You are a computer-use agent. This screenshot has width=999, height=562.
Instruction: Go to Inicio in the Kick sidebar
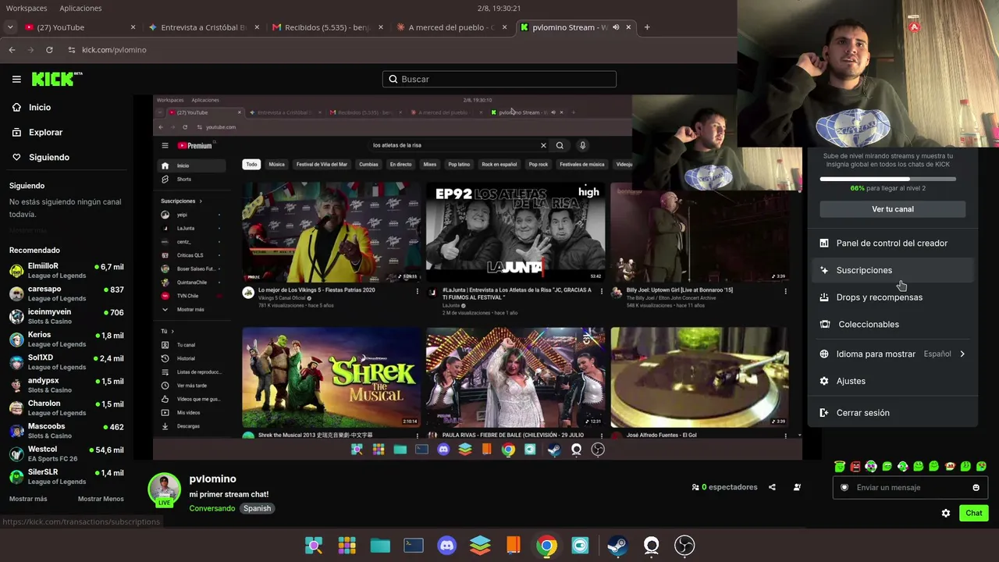(40, 107)
